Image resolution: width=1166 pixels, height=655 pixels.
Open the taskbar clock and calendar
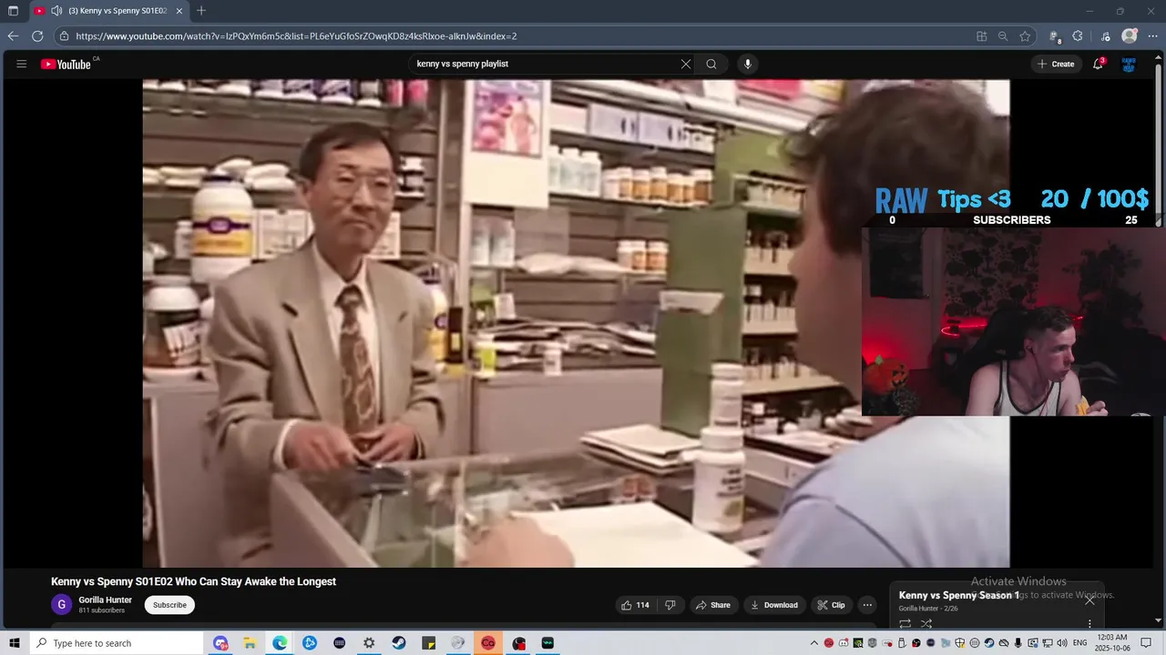click(x=1112, y=643)
